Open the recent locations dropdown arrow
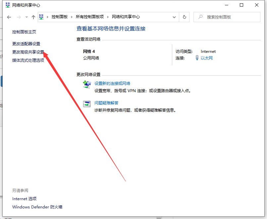The height and width of the screenshot is (219, 267). click(26, 17)
